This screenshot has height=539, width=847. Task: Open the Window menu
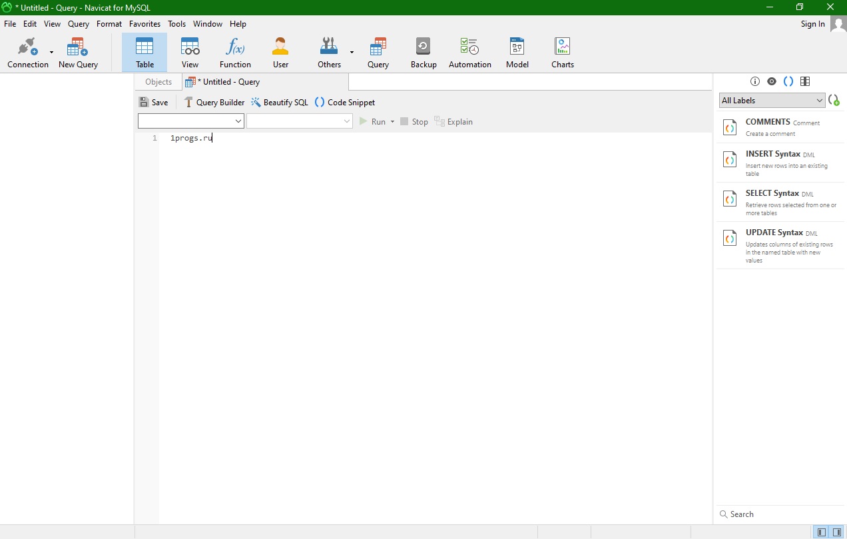tap(208, 24)
